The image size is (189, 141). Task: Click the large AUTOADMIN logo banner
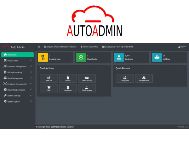(x=94, y=21)
